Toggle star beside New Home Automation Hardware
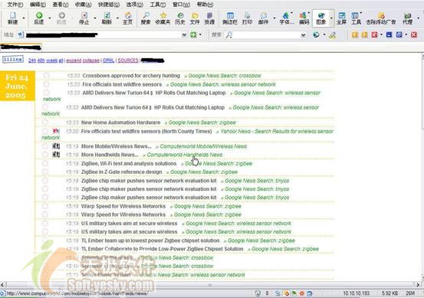The width and height of the screenshot is (424, 298). pyautogui.click(x=45, y=123)
